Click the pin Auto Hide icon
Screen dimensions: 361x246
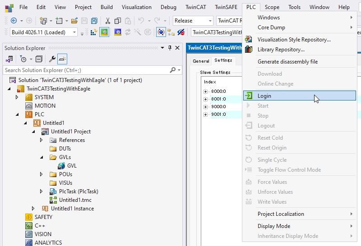(x=170, y=48)
